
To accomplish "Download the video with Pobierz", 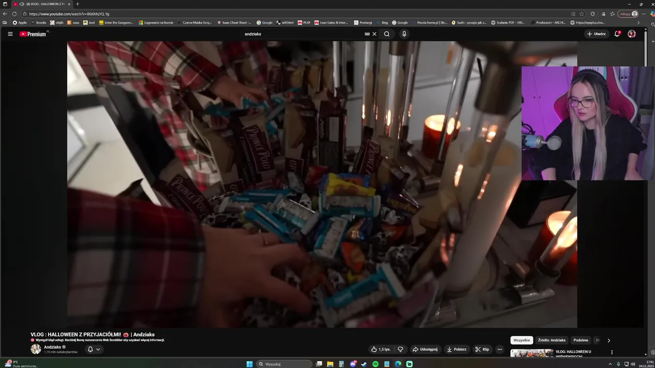I will (x=457, y=349).
